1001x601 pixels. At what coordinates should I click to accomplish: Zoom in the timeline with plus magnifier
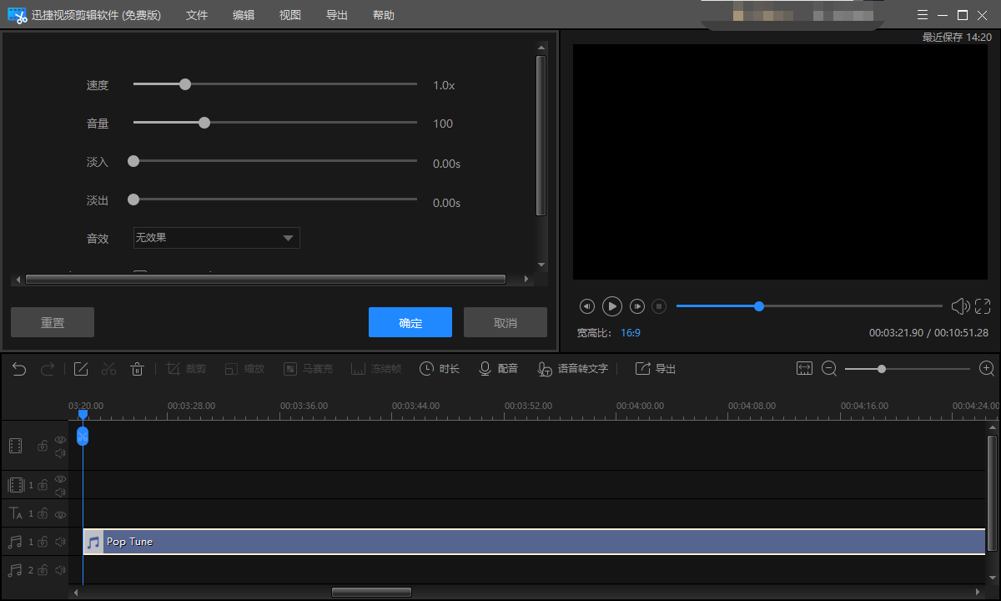[987, 369]
